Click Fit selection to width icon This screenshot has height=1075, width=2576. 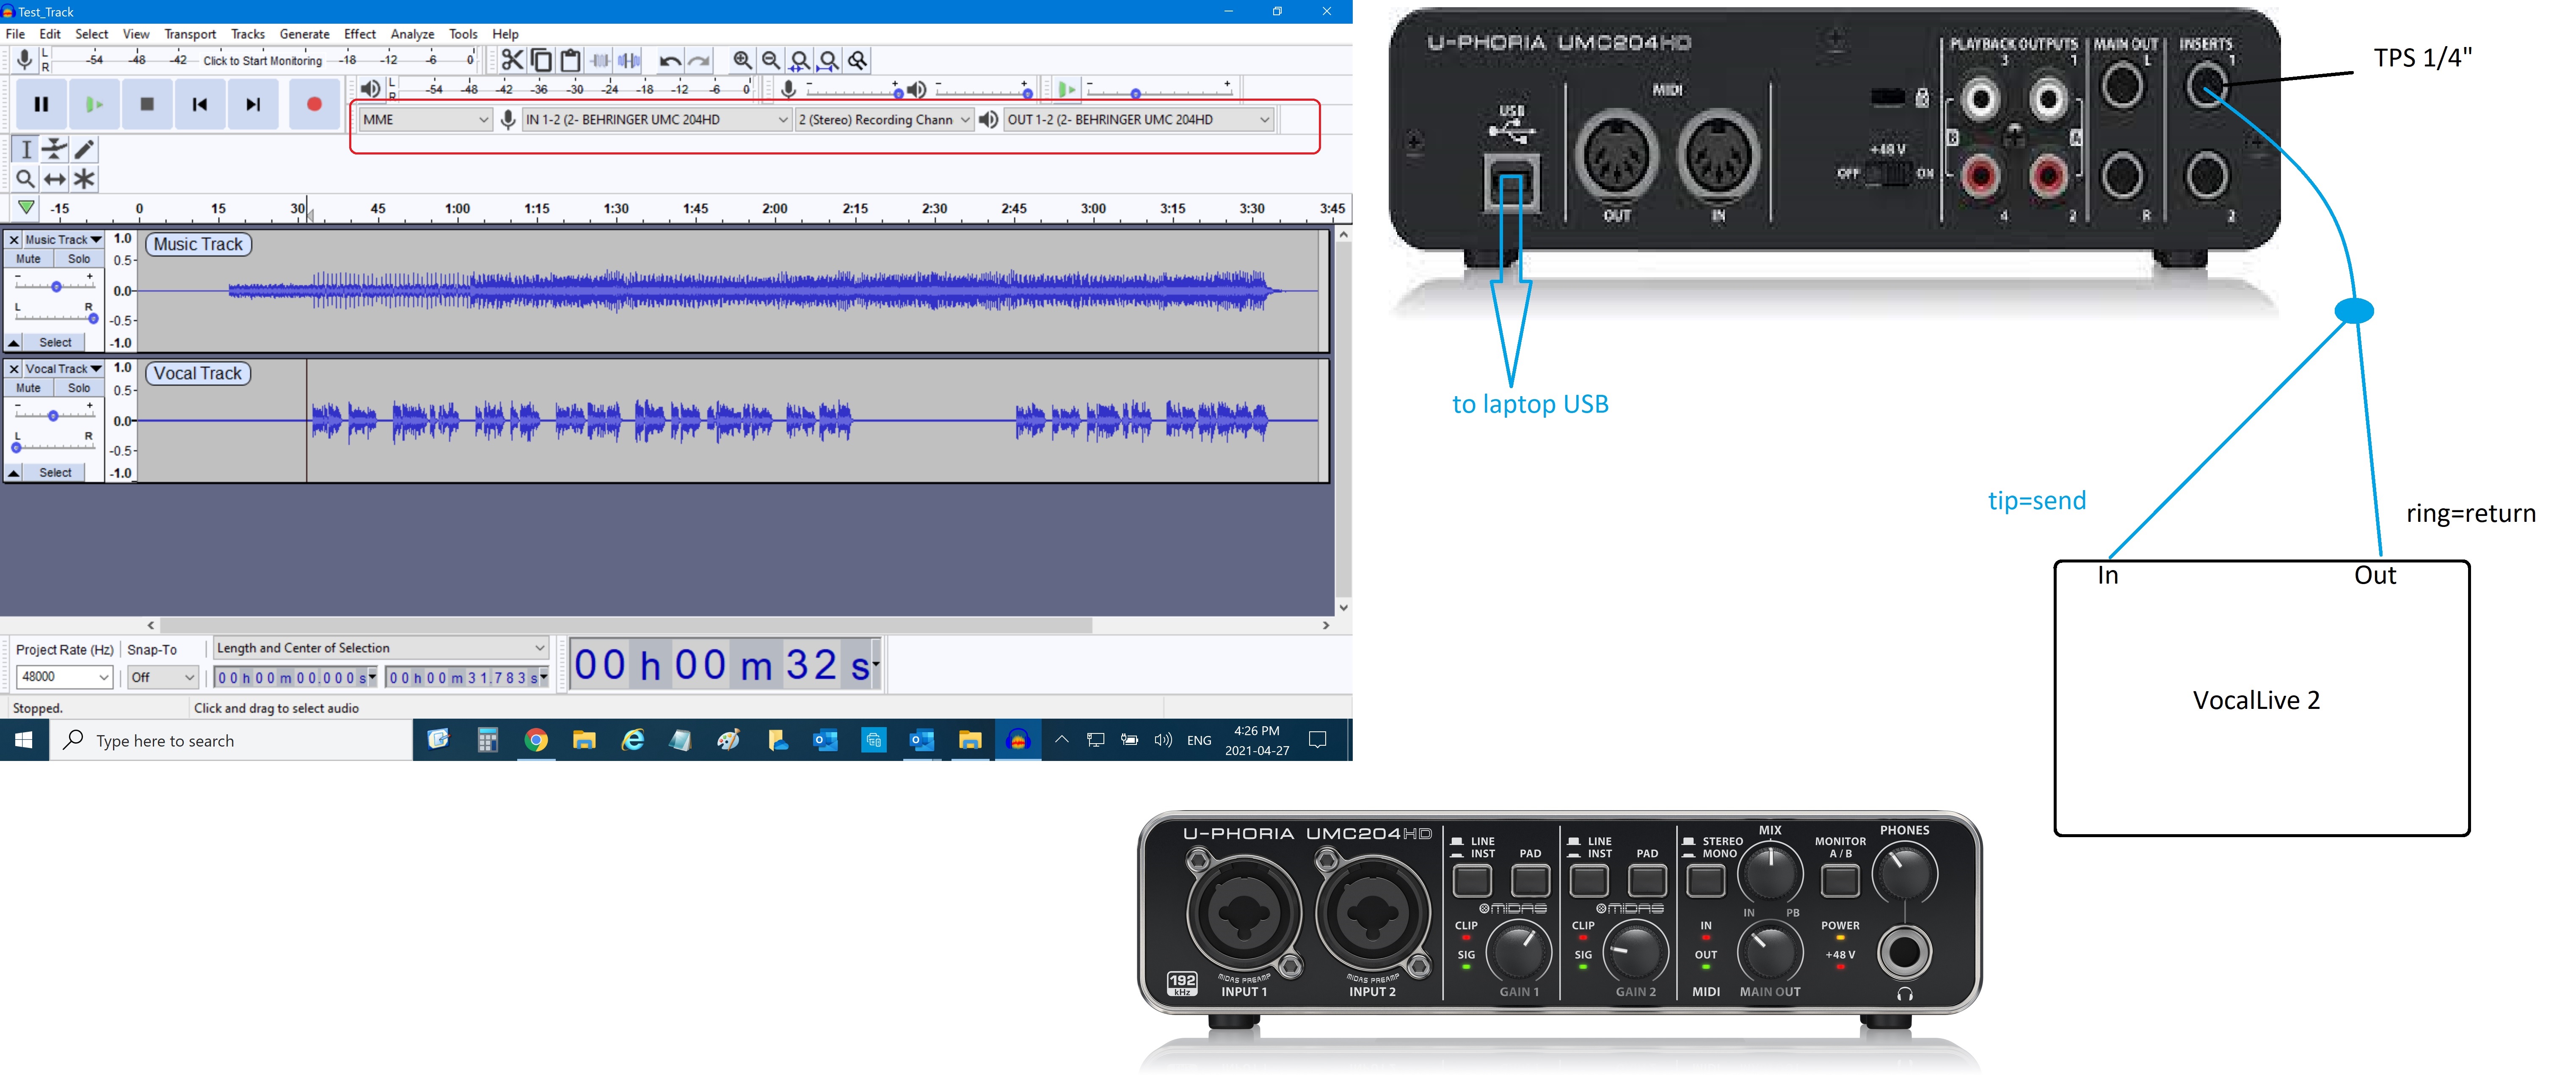tap(800, 60)
